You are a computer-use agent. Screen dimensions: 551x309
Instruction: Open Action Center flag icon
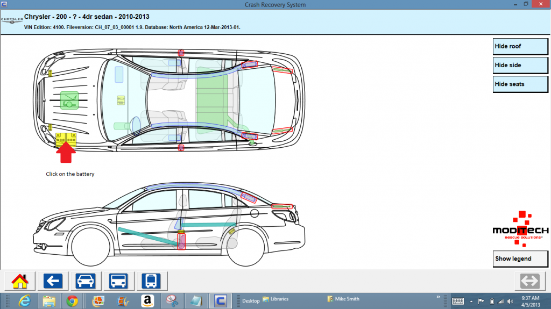(481, 301)
